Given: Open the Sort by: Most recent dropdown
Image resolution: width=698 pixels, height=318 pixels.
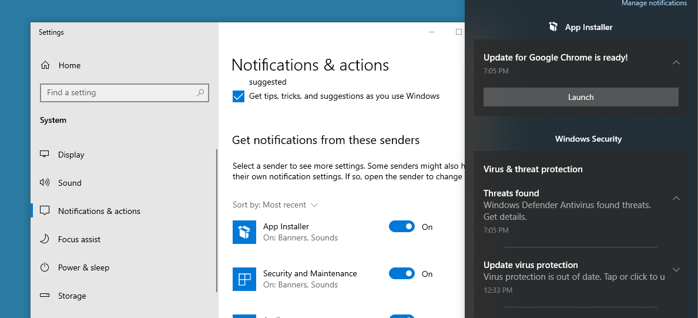Looking at the screenshot, I should click(275, 205).
